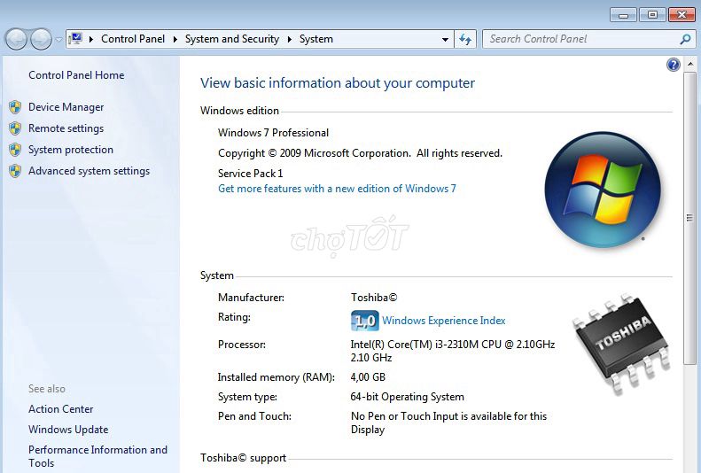This screenshot has height=473, width=701.
Task: Click Get more features with new edition link
Action: click(337, 189)
